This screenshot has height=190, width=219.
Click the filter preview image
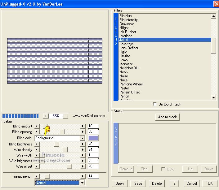pyautogui.click(x=55, y=61)
